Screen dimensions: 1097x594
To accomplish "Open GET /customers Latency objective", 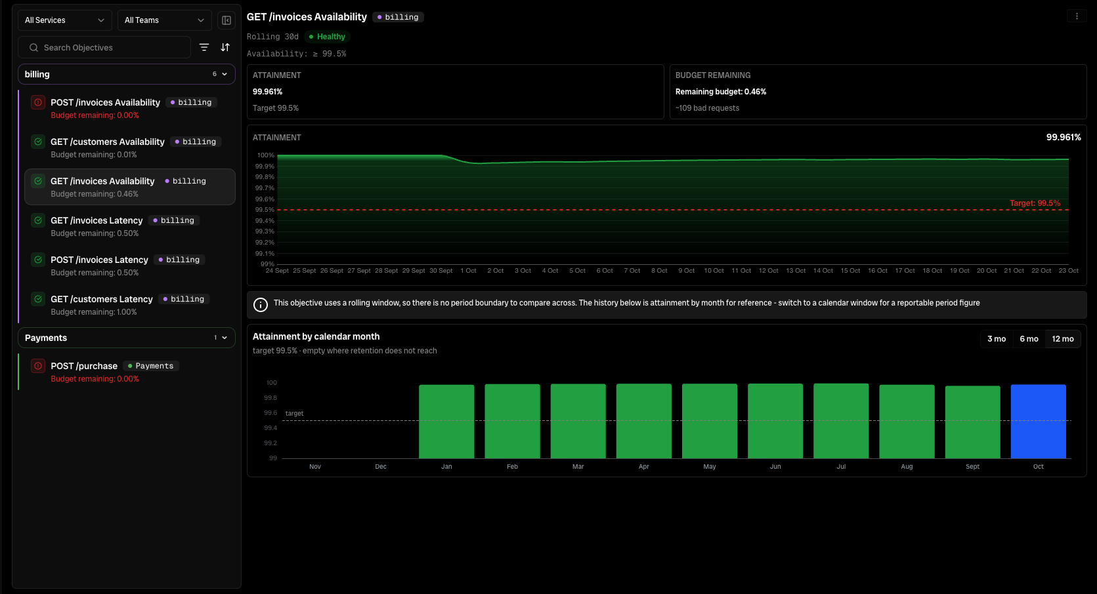I will pos(130,305).
